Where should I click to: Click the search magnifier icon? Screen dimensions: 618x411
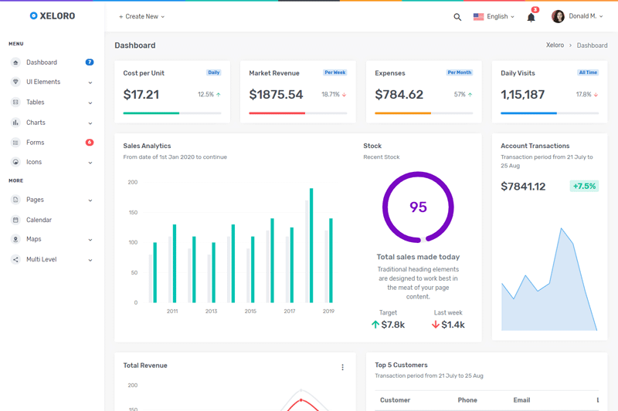[x=457, y=17]
